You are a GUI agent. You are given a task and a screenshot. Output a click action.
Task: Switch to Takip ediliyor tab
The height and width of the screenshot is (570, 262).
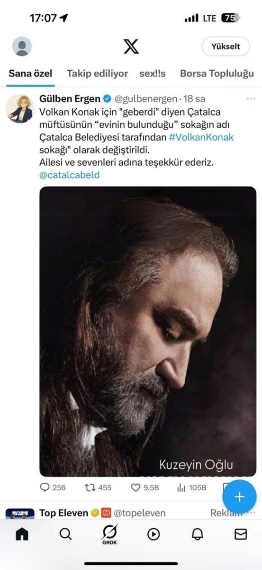pyautogui.click(x=97, y=74)
